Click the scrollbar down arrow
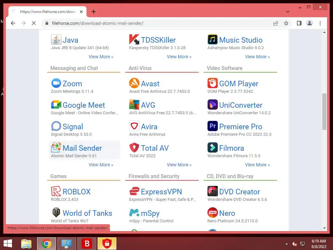The height and width of the screenshot is (250, 333). tap(324, 228)
